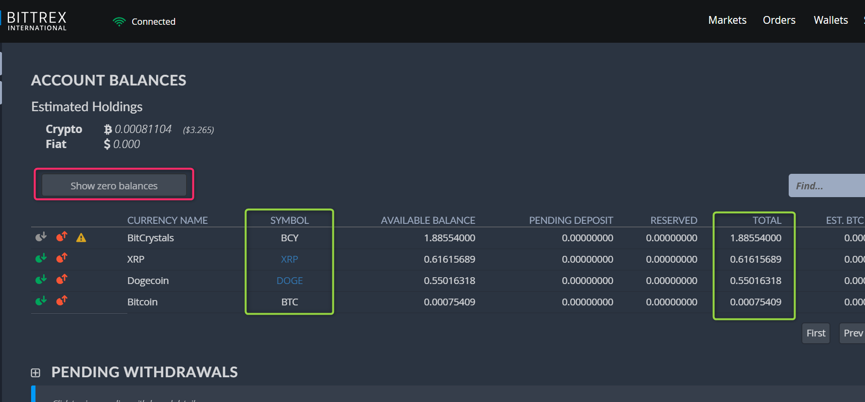Image resolution: width=865 pixels, height=402 pixels.
Task: Sort by Est. BTC column header
Action: pos(845,220)
